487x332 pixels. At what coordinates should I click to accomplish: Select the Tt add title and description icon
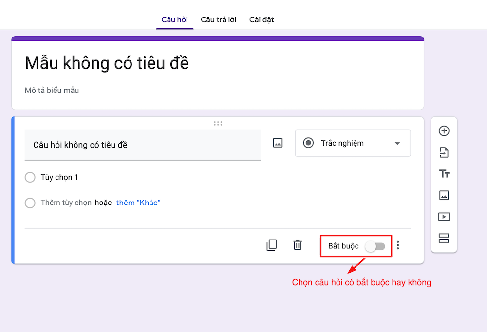pos(444,173)
